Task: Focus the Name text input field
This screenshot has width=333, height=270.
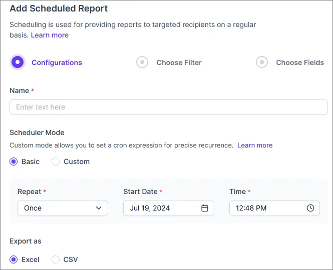Action: tap(169, 107)
